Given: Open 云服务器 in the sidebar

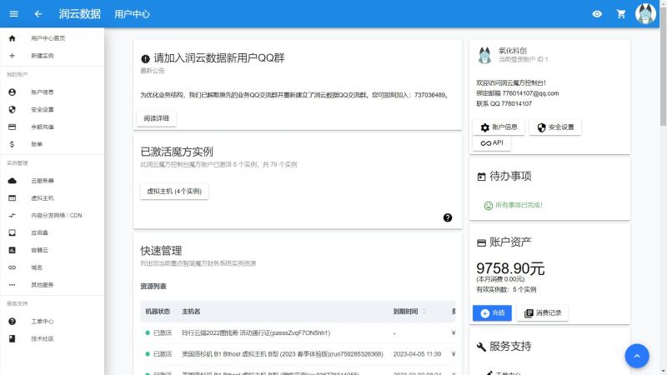Looking at the screenshot, I should [x=52, y=181].
